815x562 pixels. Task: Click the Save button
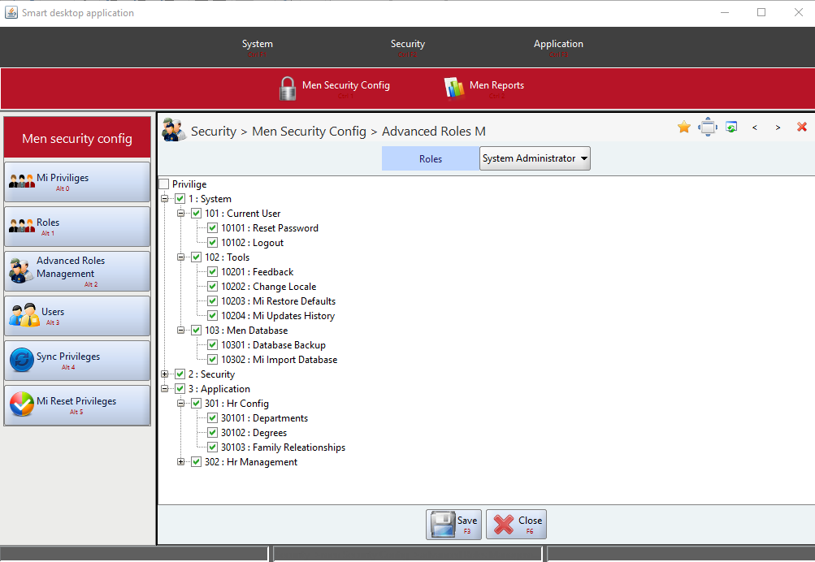pyautogui.click(x=454, y=524)
